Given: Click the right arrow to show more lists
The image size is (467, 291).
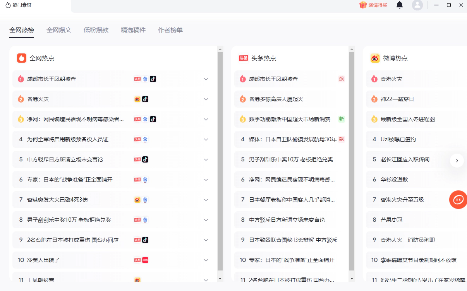Looking at the screenshot, I should click(457, 160).
